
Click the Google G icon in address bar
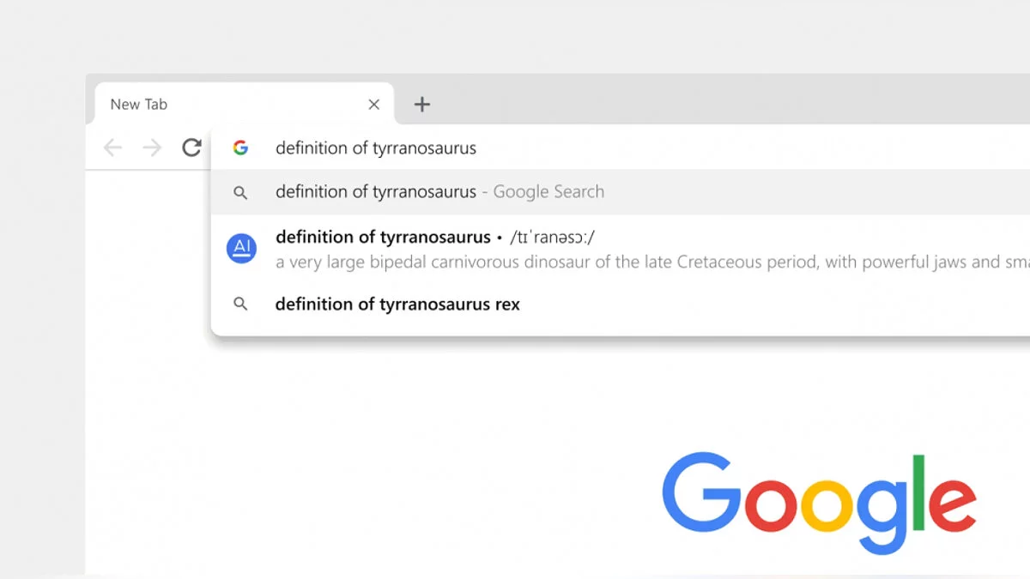240,148
